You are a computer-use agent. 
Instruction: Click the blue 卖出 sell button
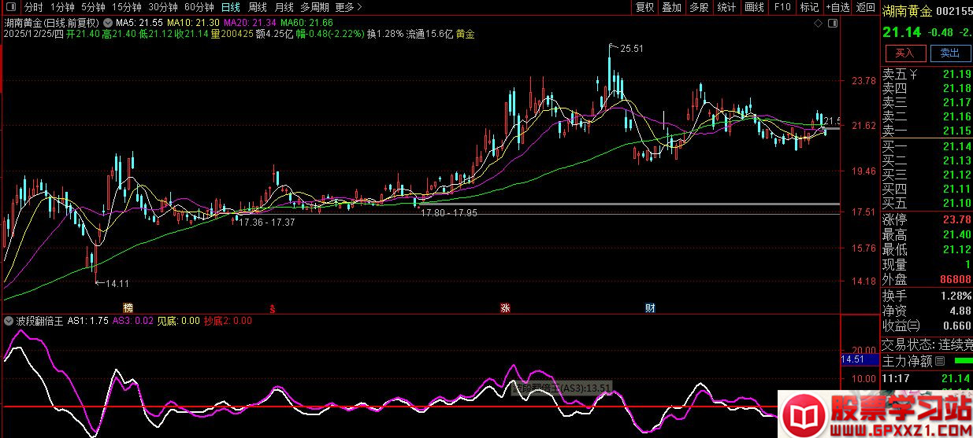click(950, 53)
